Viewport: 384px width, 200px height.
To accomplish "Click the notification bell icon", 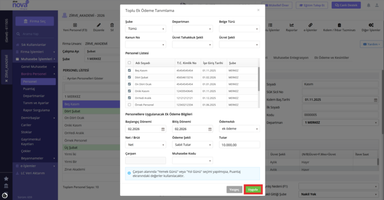I will pyautogui.click(x=369, y=5).
